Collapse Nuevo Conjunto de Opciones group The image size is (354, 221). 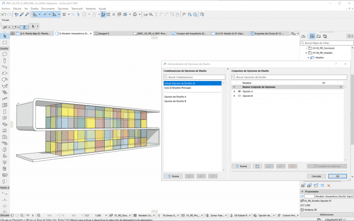(234, 87)
